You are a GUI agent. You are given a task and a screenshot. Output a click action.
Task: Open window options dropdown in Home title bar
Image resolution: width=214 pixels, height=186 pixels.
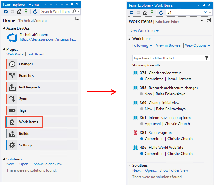[67, 4]
